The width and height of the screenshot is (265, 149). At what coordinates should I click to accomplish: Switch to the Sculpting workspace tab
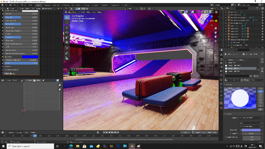(56, 5)
